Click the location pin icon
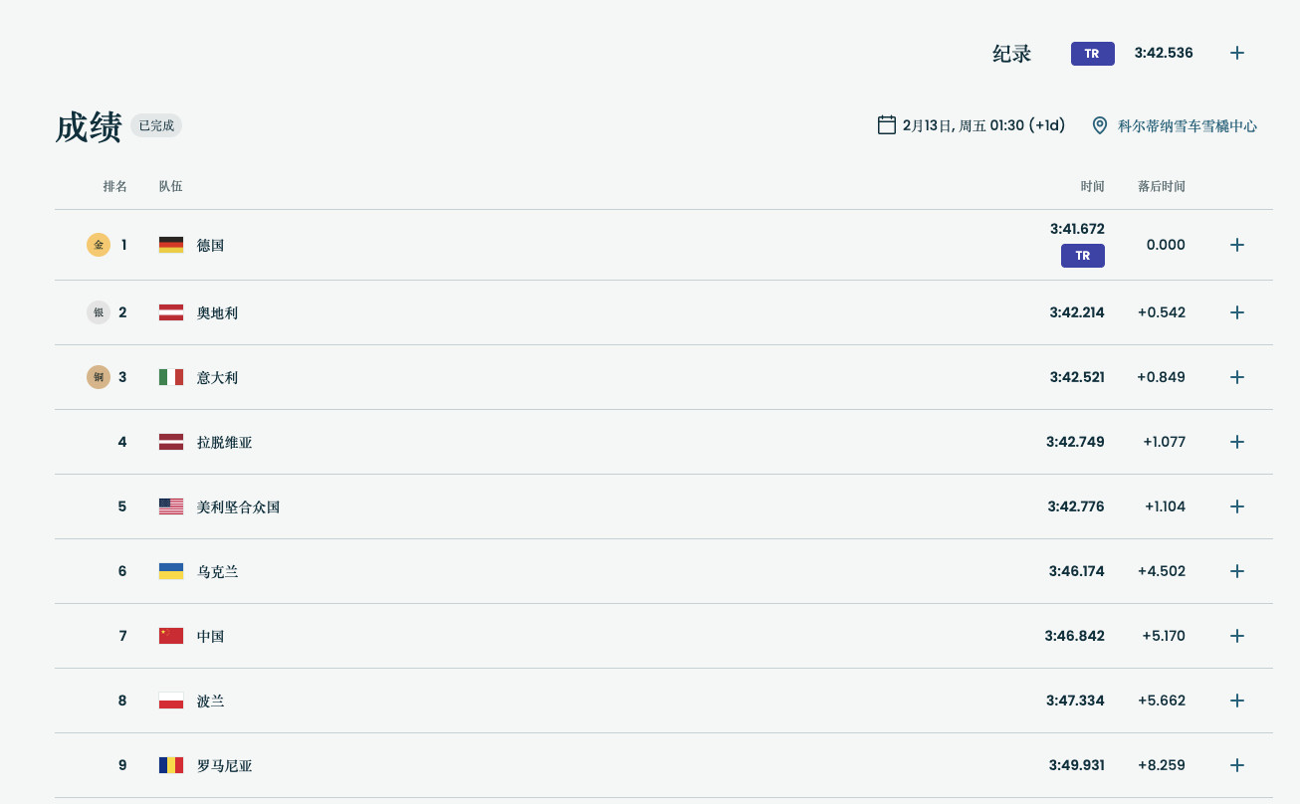The width and height of the screenshot is (1300, 804). pos(1100,125)
